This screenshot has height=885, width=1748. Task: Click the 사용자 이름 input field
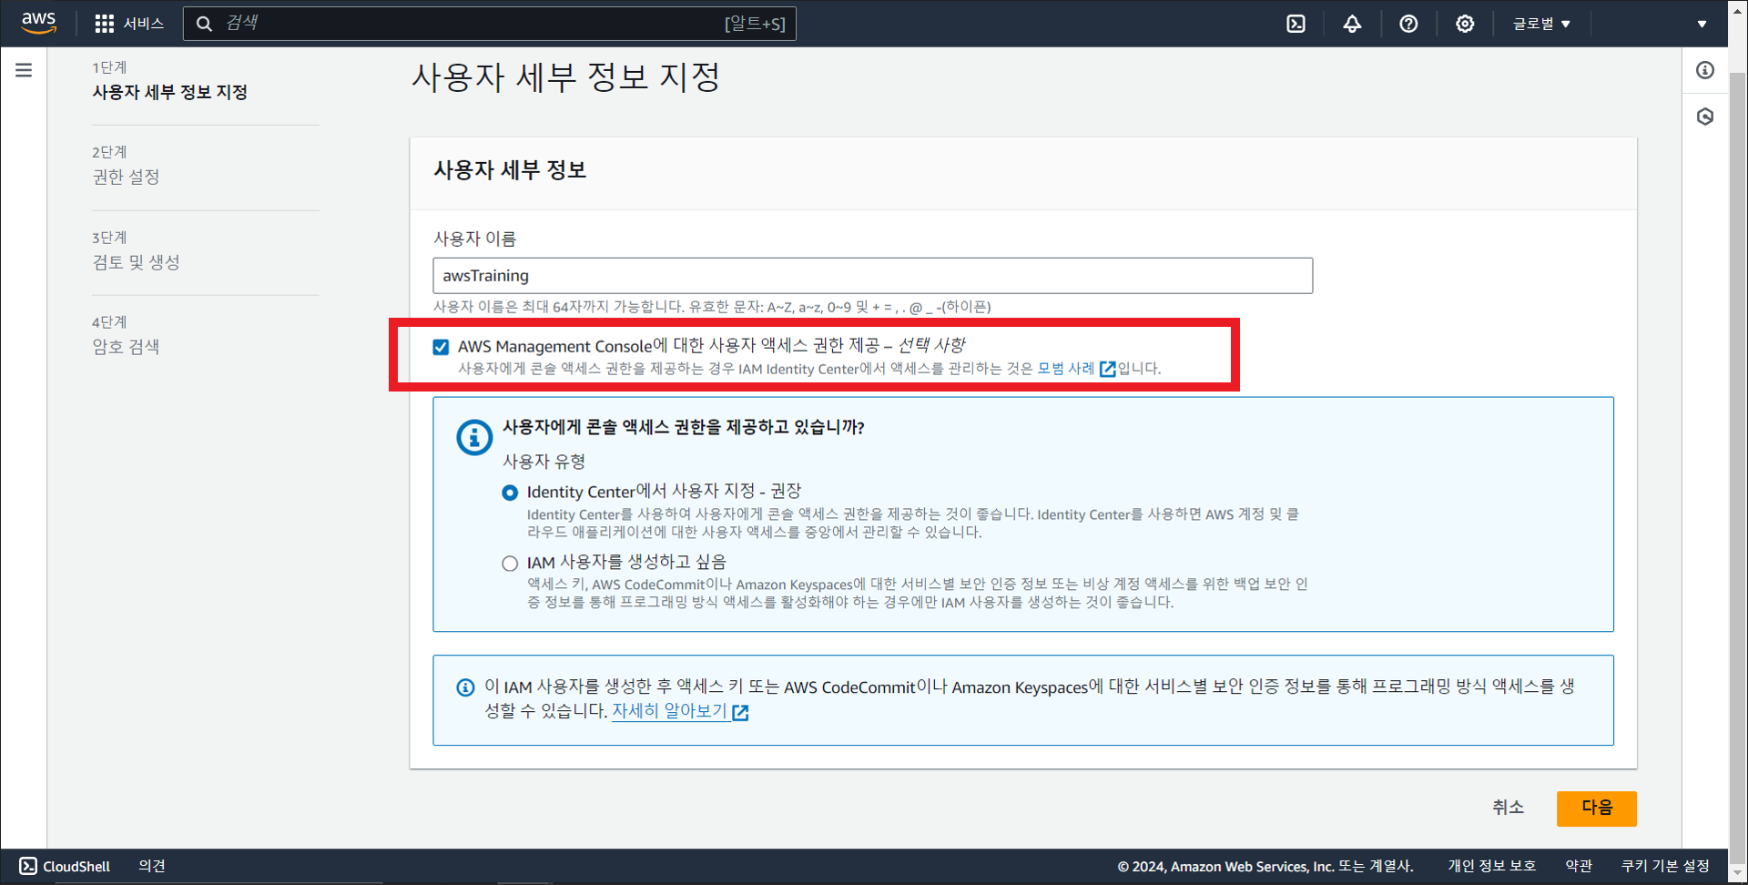[872, 275]
